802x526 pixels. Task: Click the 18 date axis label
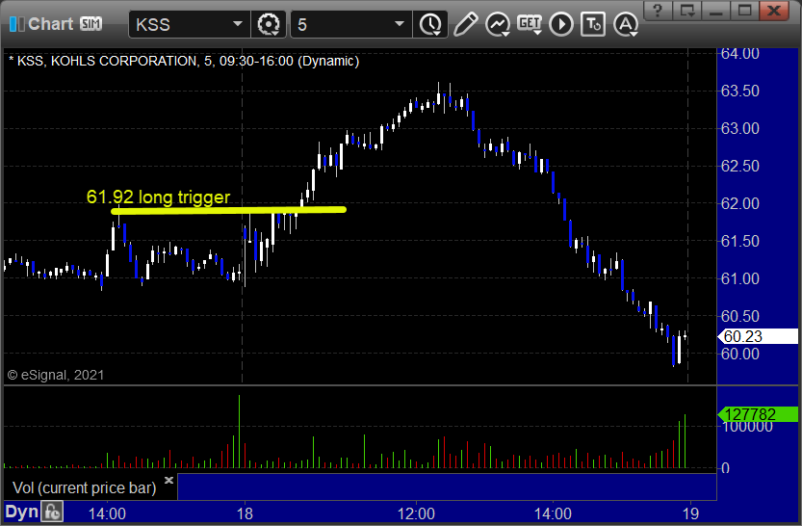point(245,513)
